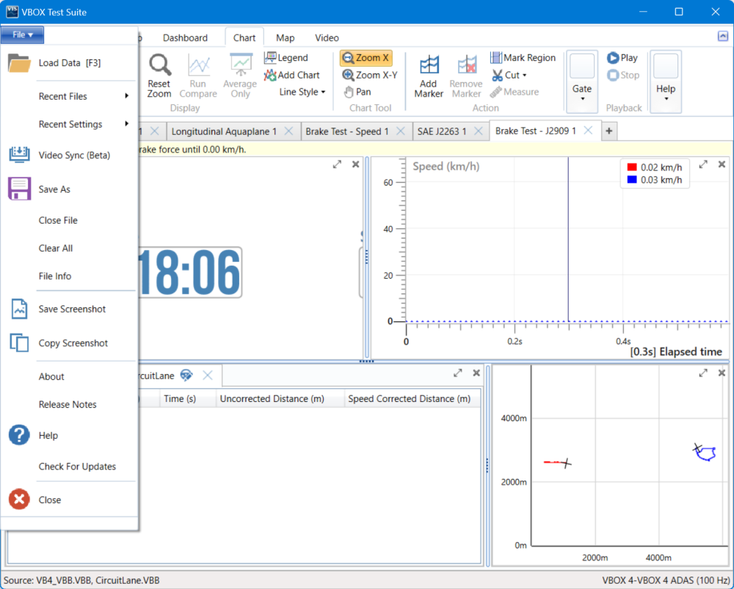
Task: Click the purple Save As floppy icon
Action: click(x=19, y=189)
